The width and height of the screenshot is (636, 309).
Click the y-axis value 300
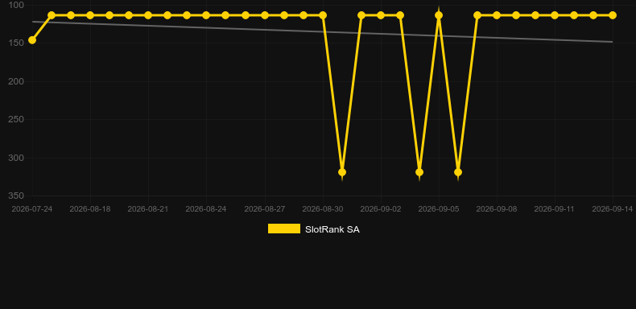[x=16, y=158]
